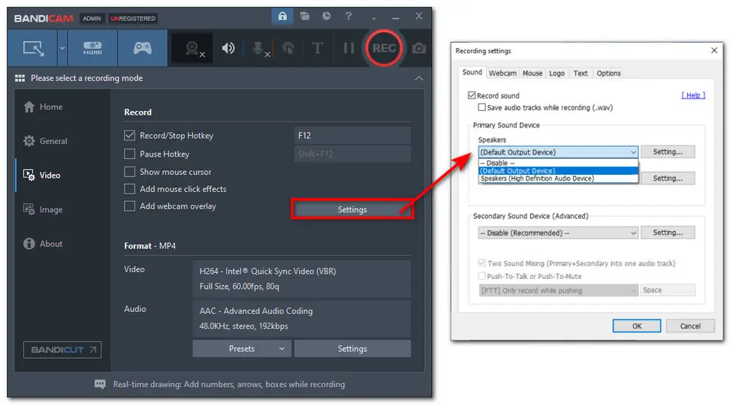Screen dimensions: 751x405
Task: Expand the screen recording mode dropdown arrow
Action: 62,48
